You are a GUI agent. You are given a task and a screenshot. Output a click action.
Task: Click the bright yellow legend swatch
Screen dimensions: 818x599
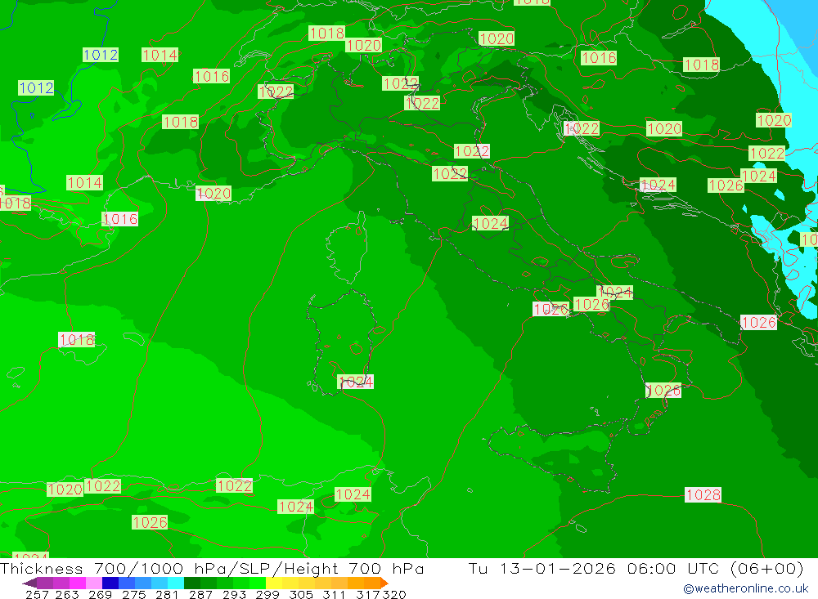click(274, 583)
